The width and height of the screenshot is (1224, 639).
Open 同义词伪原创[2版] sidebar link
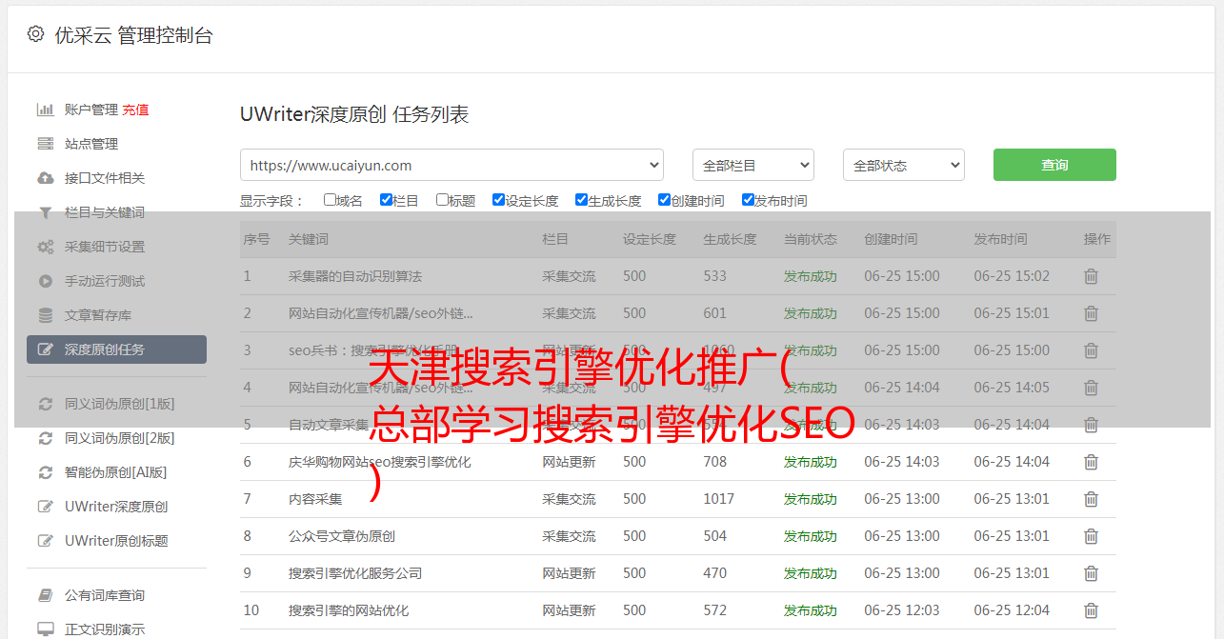(x=120, y=438)
